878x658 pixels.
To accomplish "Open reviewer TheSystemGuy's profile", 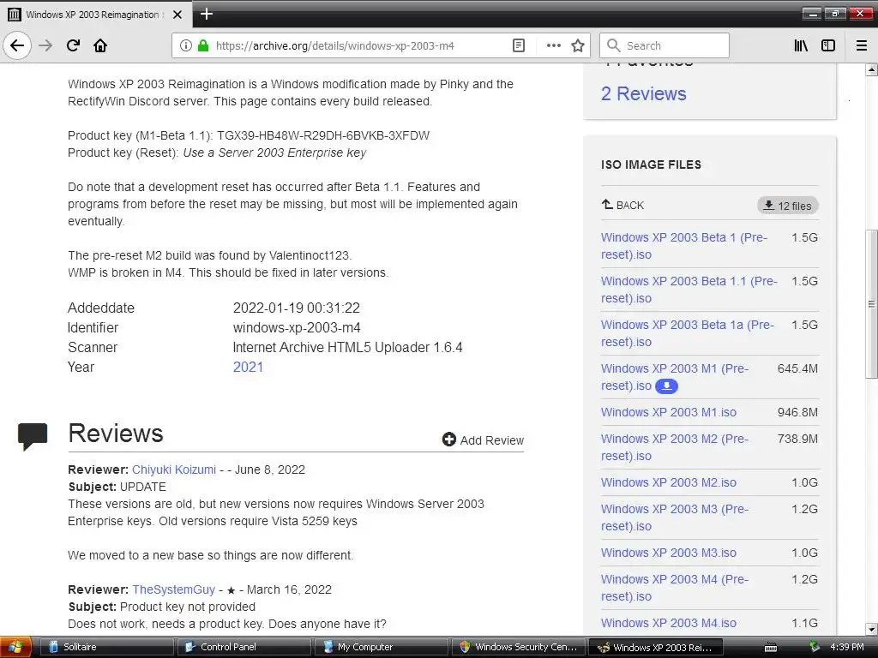I will point(173,589).
